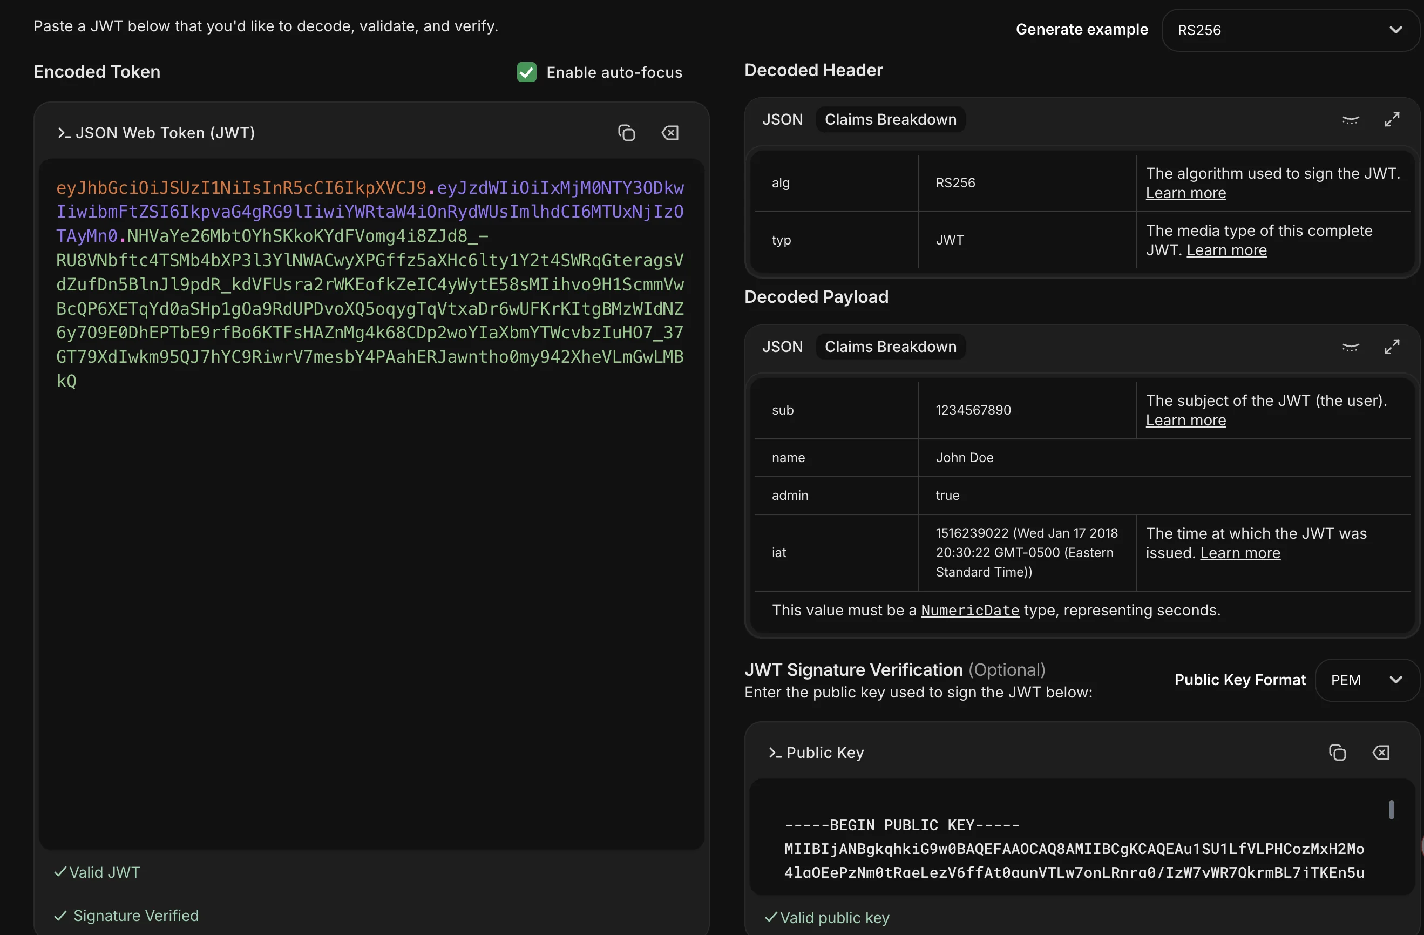Image resolution: width=1424 pixels, height=935 pixels.
Task: Select the 1234567890 sub value
Action: point(973,410)
